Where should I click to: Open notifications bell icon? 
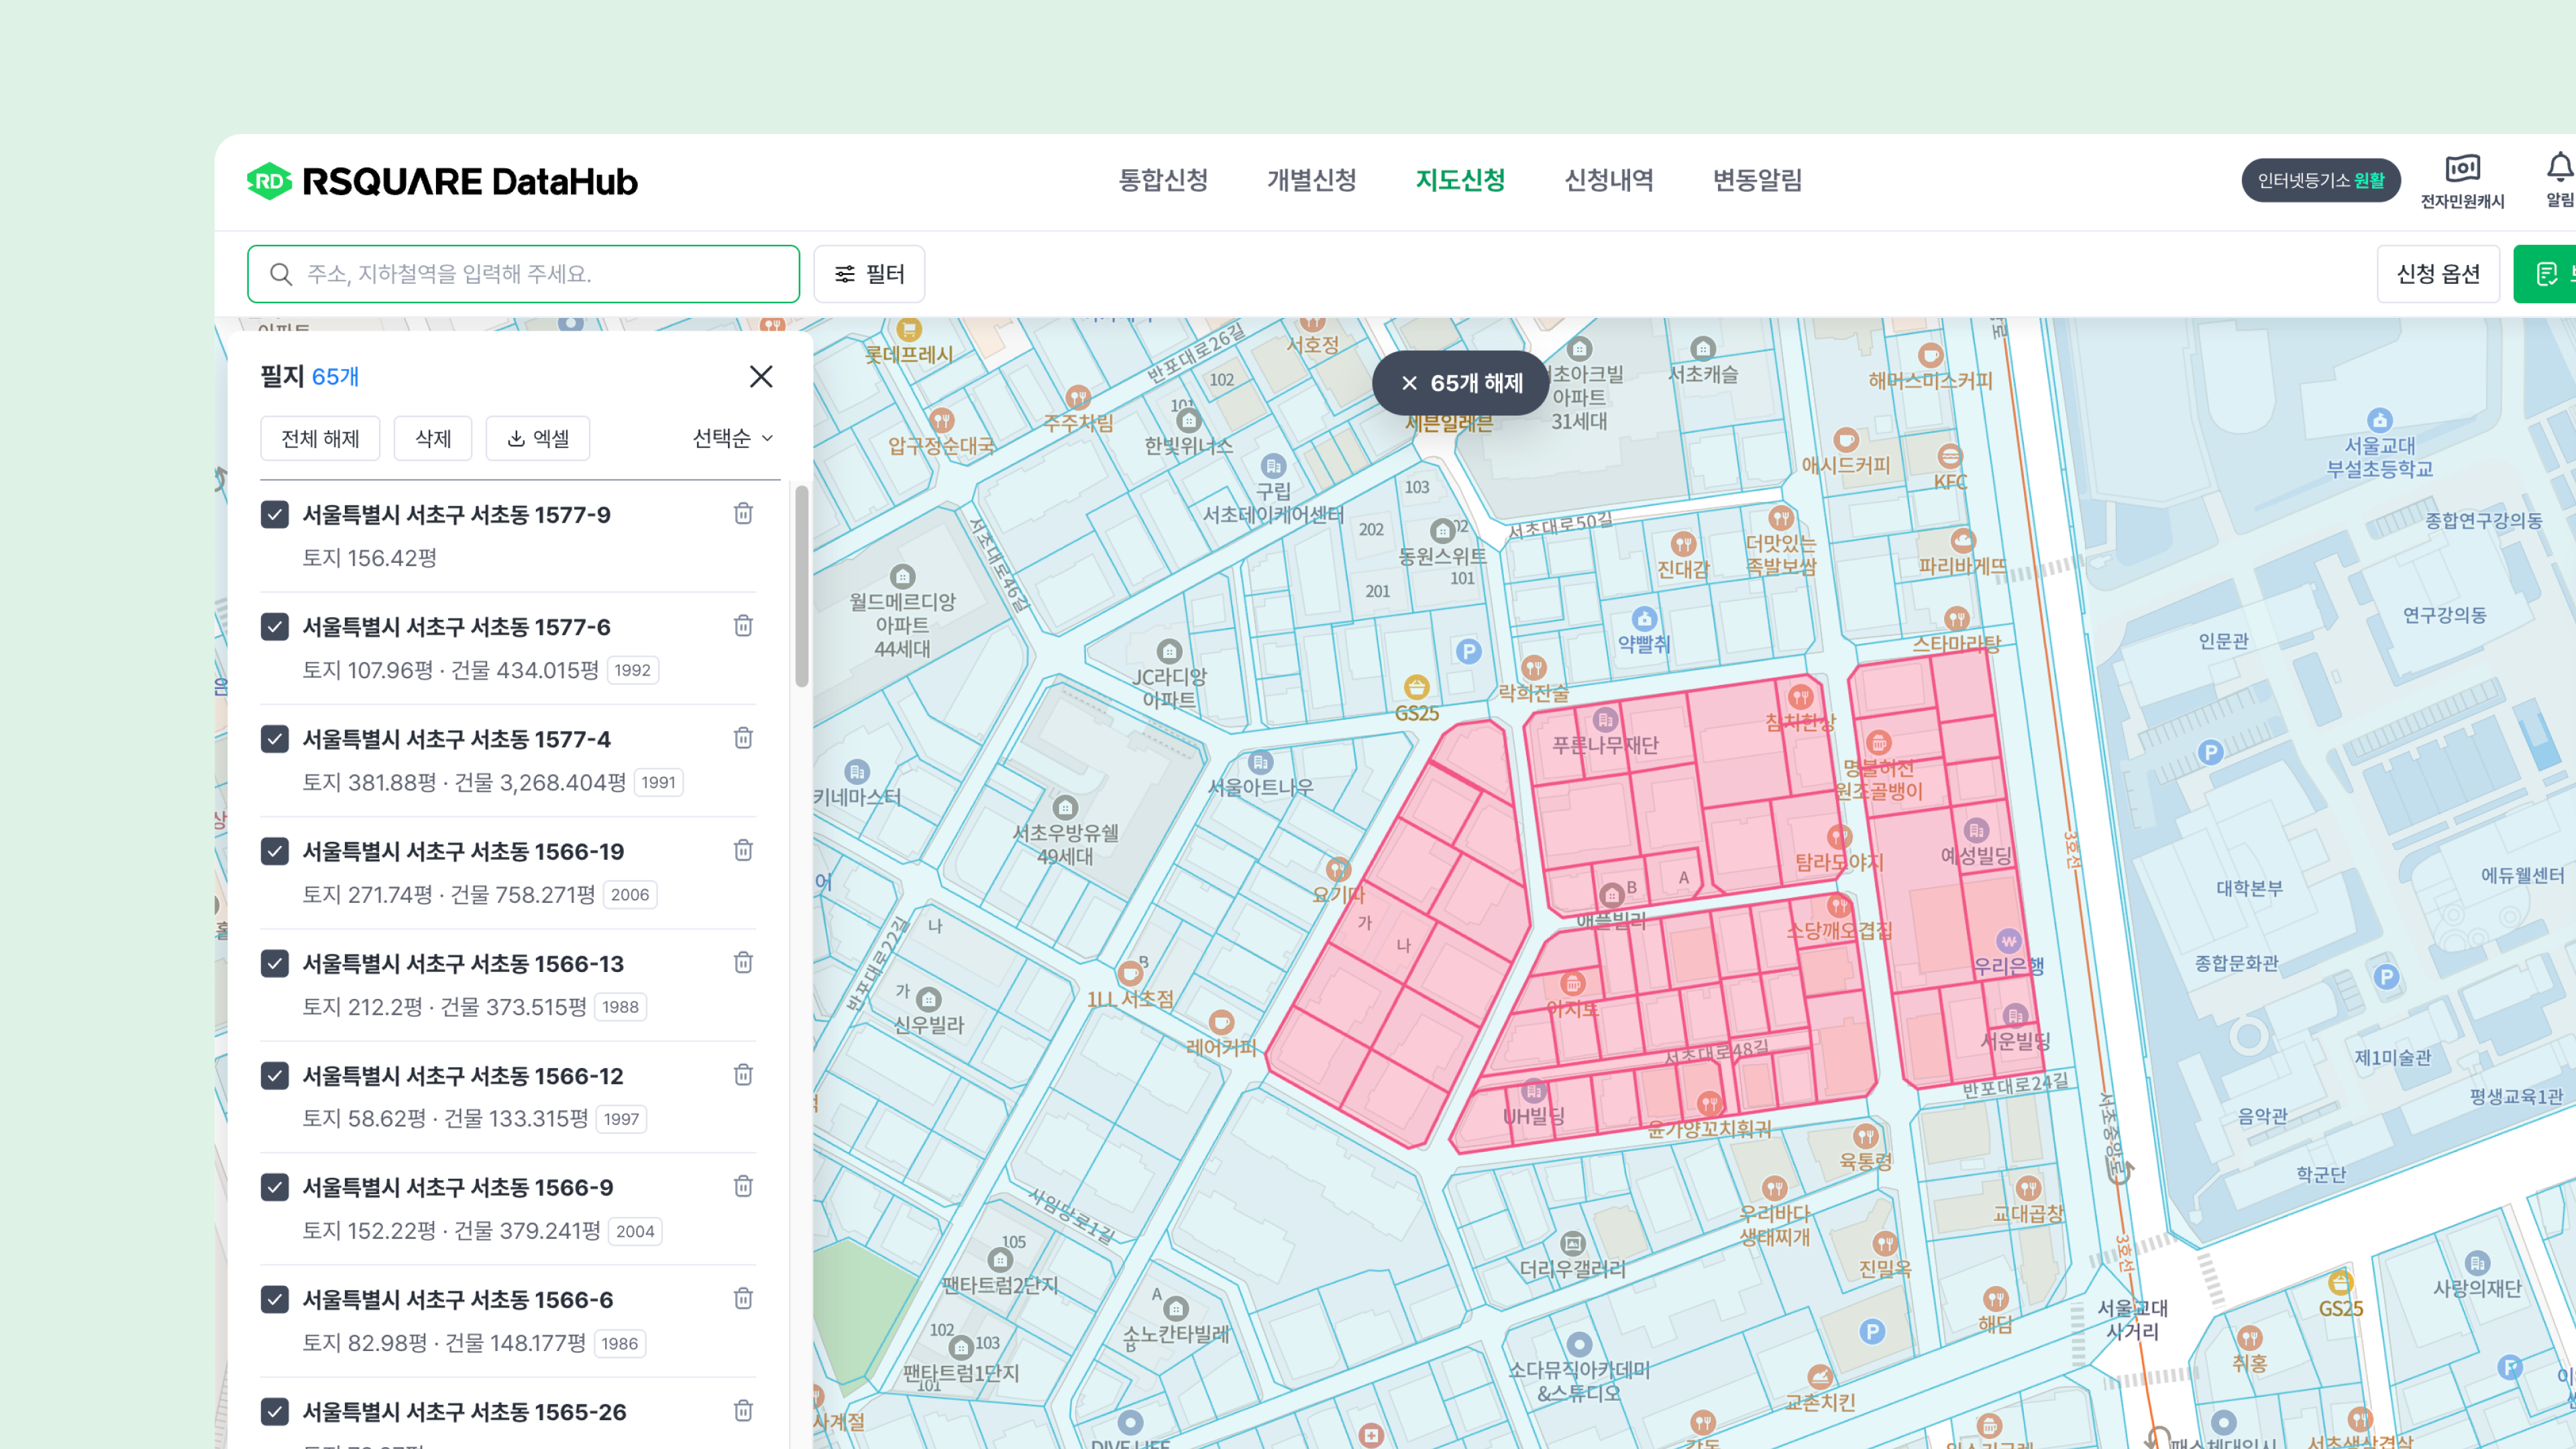pos(2559,167)
